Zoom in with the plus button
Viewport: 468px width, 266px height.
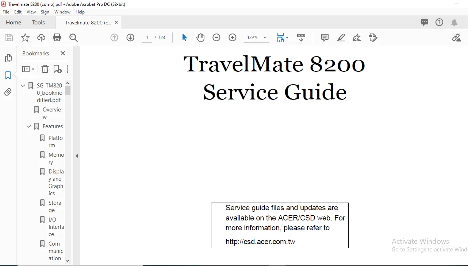point(233,38)
